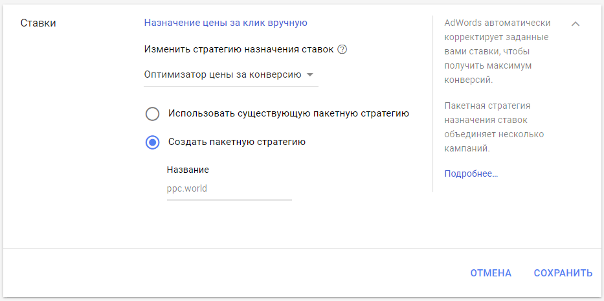Click label text 'Использовать существующую пакетную стратегию'
This screenshot has height=301, width=604.
click(288, 113)
